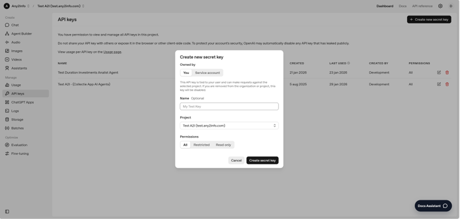Click the settings gear icon in header

440,6
